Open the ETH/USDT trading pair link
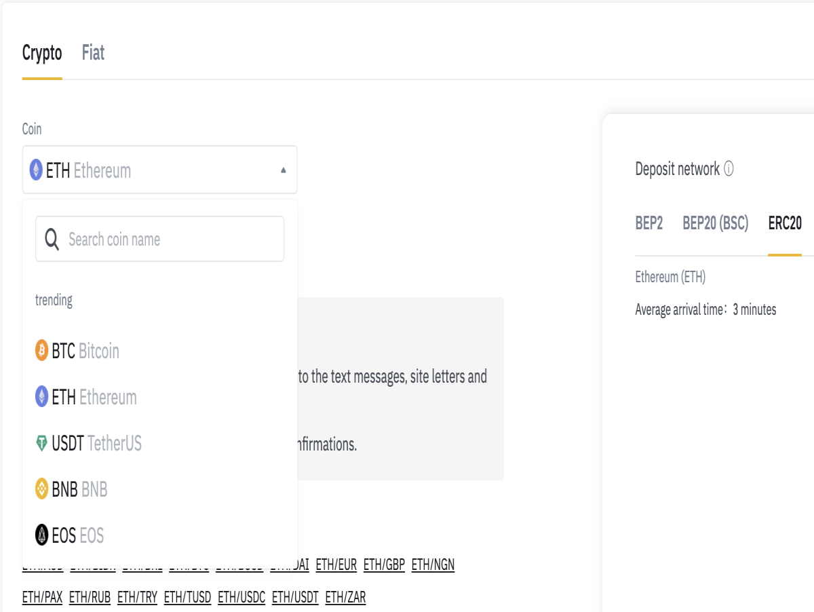Screen dimensions: 814x612 (x=295, y=597)
